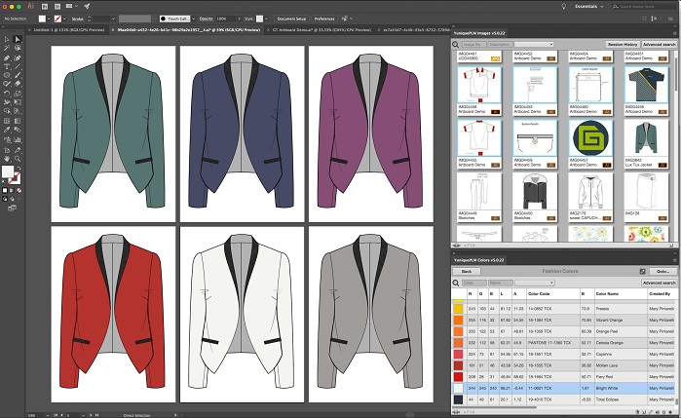Set the None color mode below the fill
The width and height of the screenshot is (681, 418).
click(x=18, y=191)
